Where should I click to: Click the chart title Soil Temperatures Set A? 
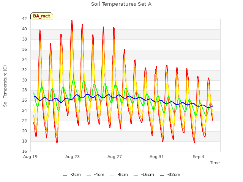pos(121,4)
